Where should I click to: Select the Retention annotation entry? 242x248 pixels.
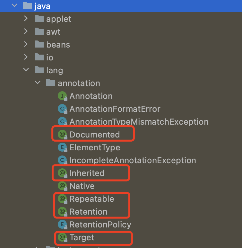(88, 212)
